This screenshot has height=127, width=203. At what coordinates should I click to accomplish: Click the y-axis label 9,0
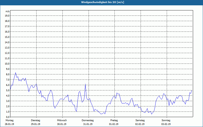[8, 69]
